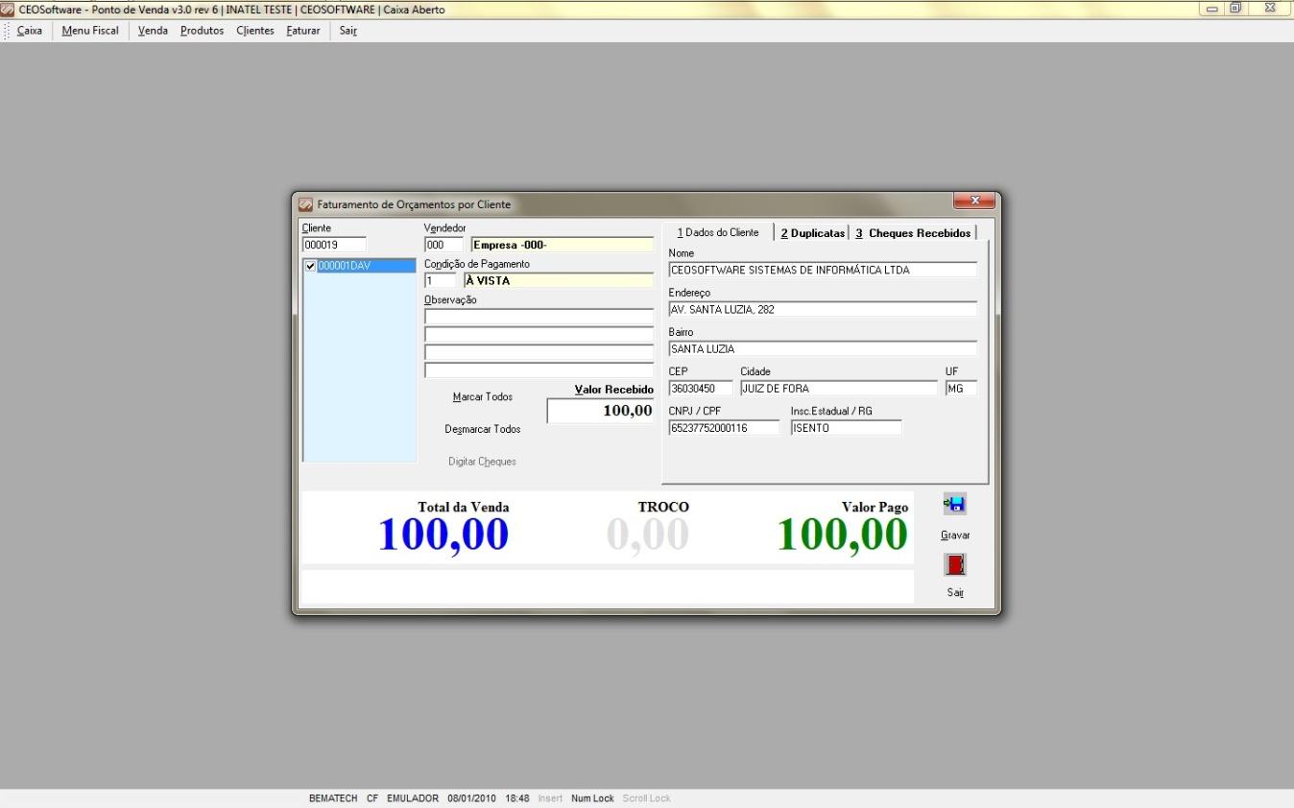Click Num Lock in the status bar

tap(592, 798)
